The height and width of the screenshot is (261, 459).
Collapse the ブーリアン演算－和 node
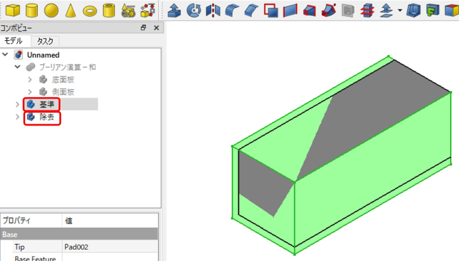18,67
